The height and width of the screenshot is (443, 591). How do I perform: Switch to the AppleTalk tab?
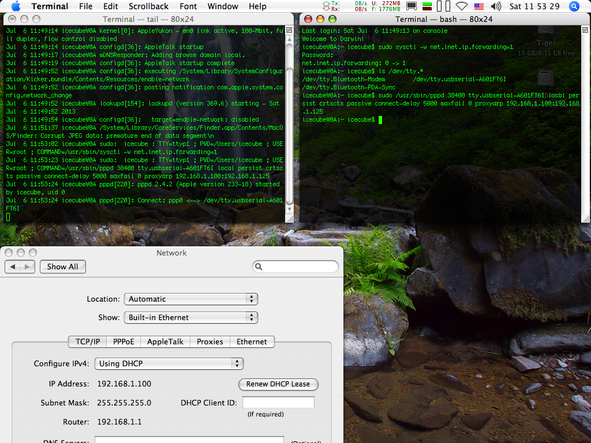pos(165,341)
